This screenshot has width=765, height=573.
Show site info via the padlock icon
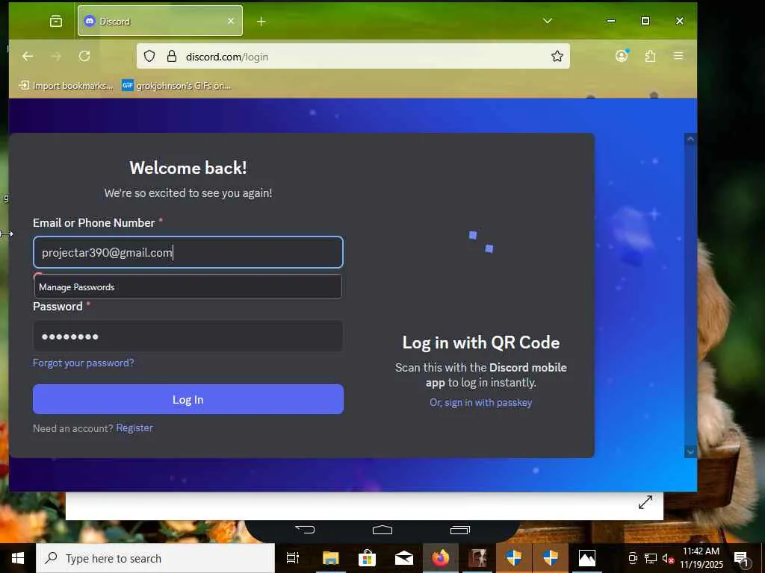tap(172, 57)
